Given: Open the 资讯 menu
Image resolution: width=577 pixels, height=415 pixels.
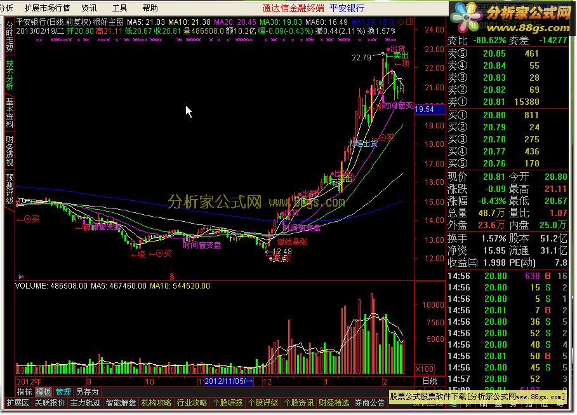Looking at the screenshot, I should point(89,8).
